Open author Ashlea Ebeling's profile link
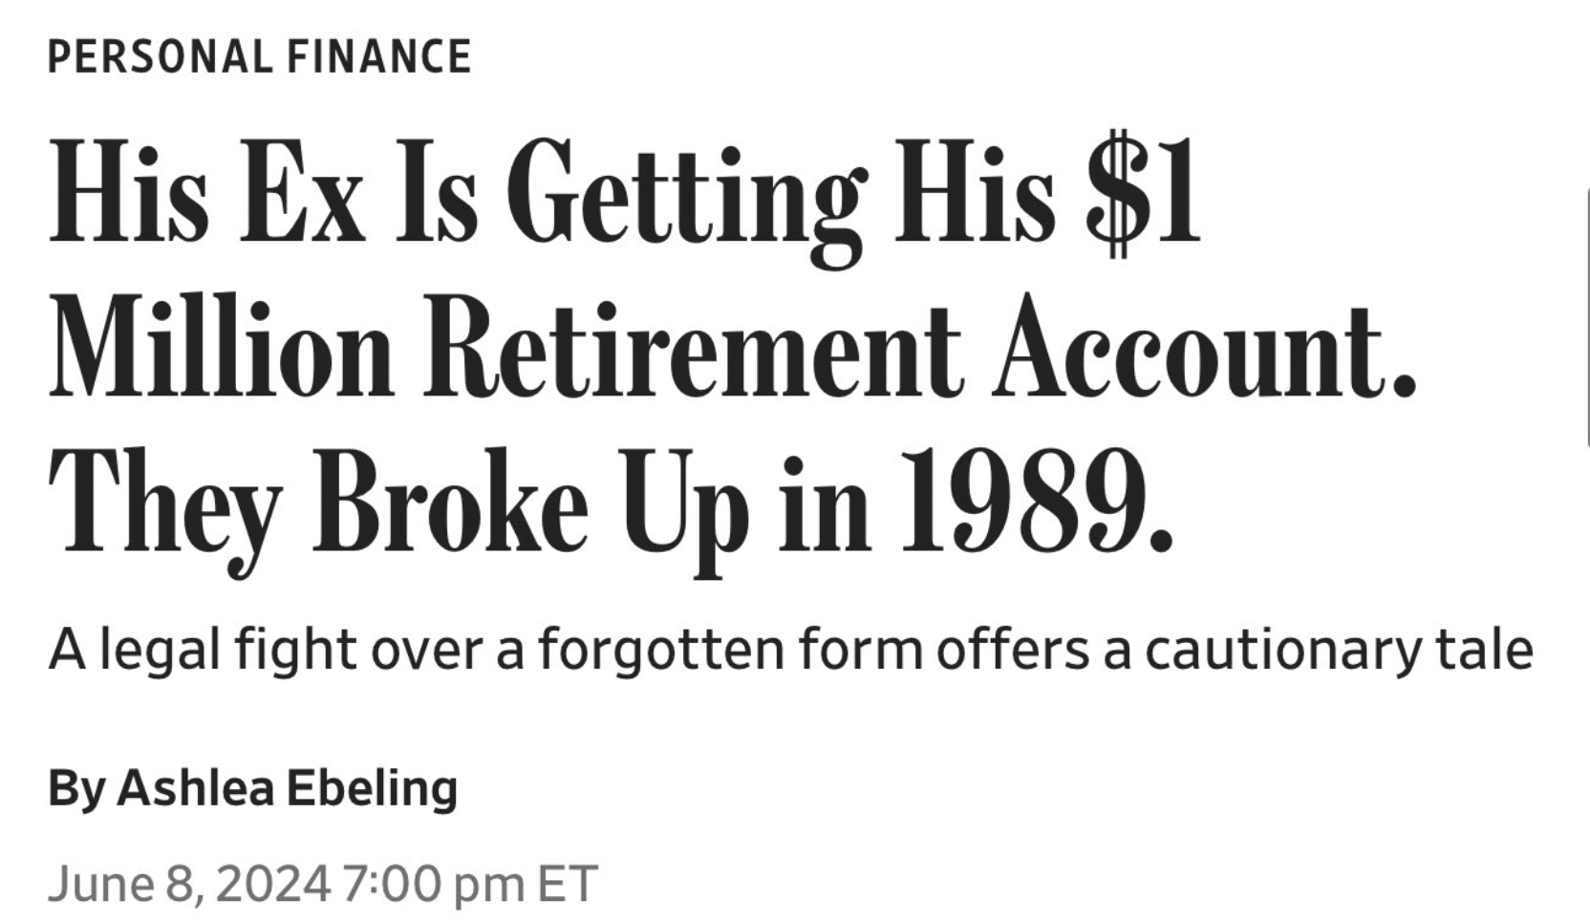 pyautogui.click(x=287, y=788)
